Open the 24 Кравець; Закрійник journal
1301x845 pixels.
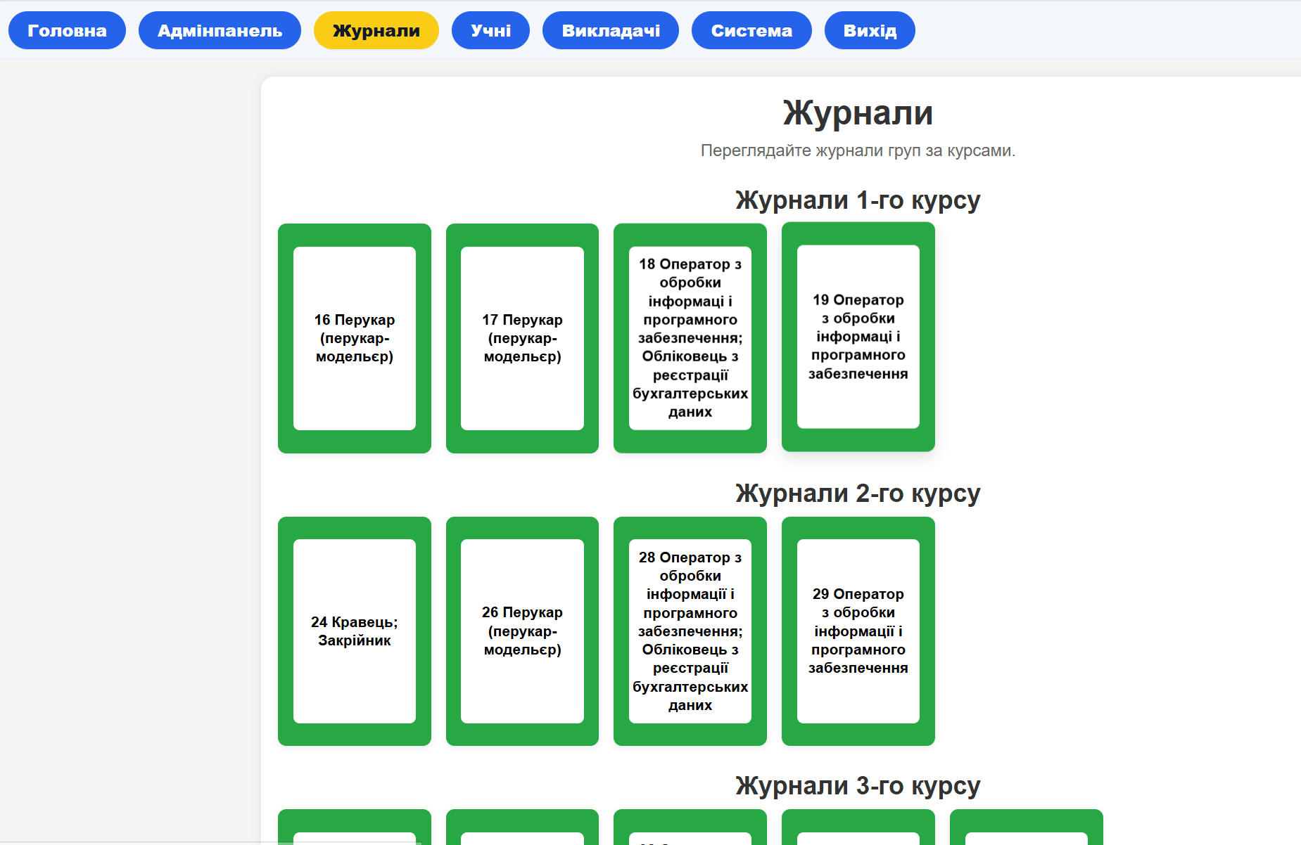(355, 631)
